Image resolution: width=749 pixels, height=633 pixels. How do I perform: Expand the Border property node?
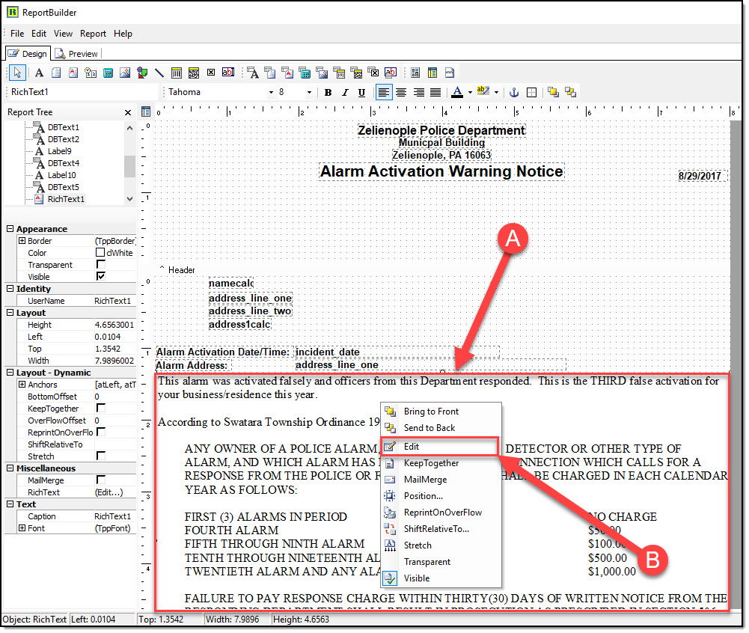(22, 241)
